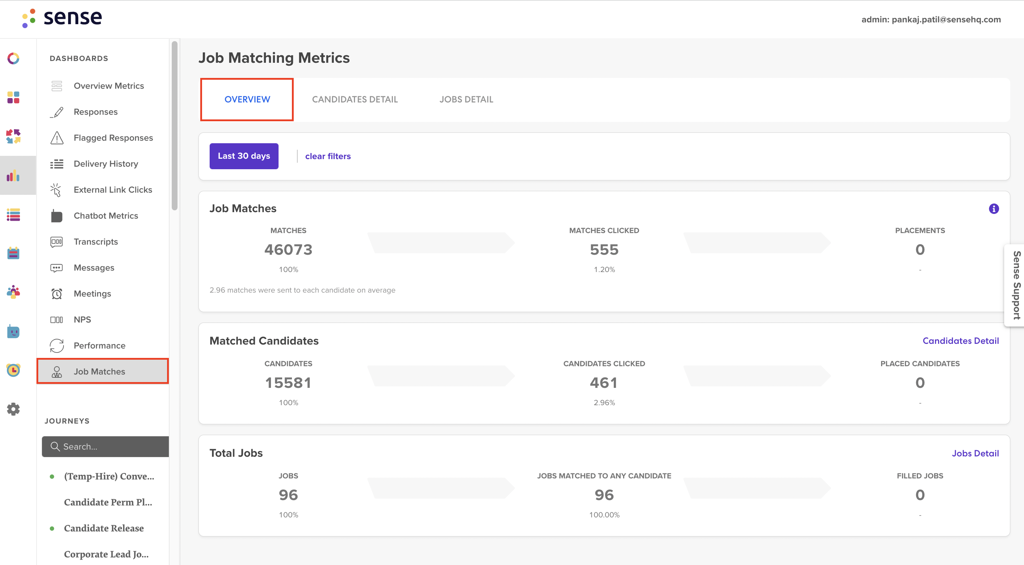1024x565 pixels.
Task: Open the Last 30 days date filter
Action: [x=244, y=156]
